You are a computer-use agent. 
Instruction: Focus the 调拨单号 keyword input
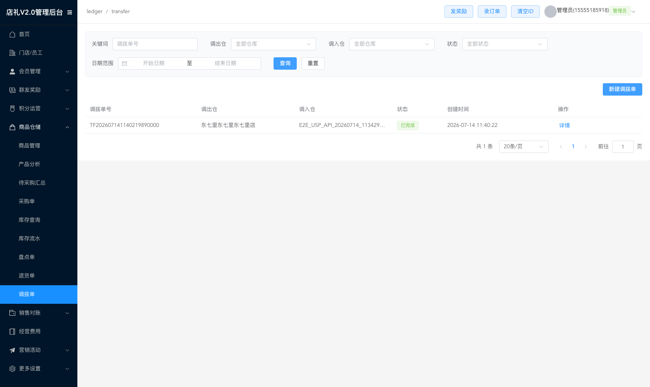click(x=155, y=44)
